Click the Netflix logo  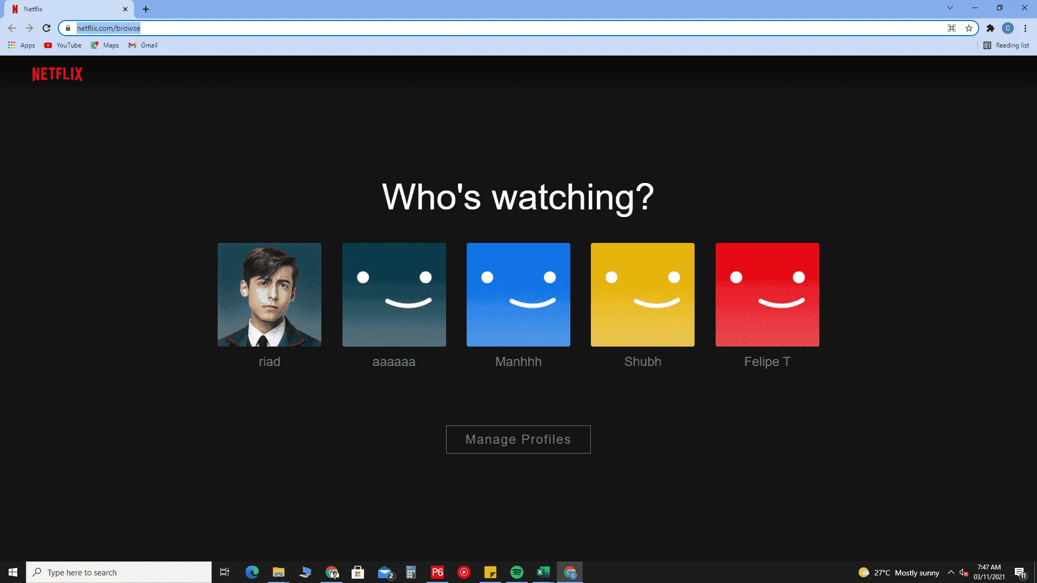(57, 74)
